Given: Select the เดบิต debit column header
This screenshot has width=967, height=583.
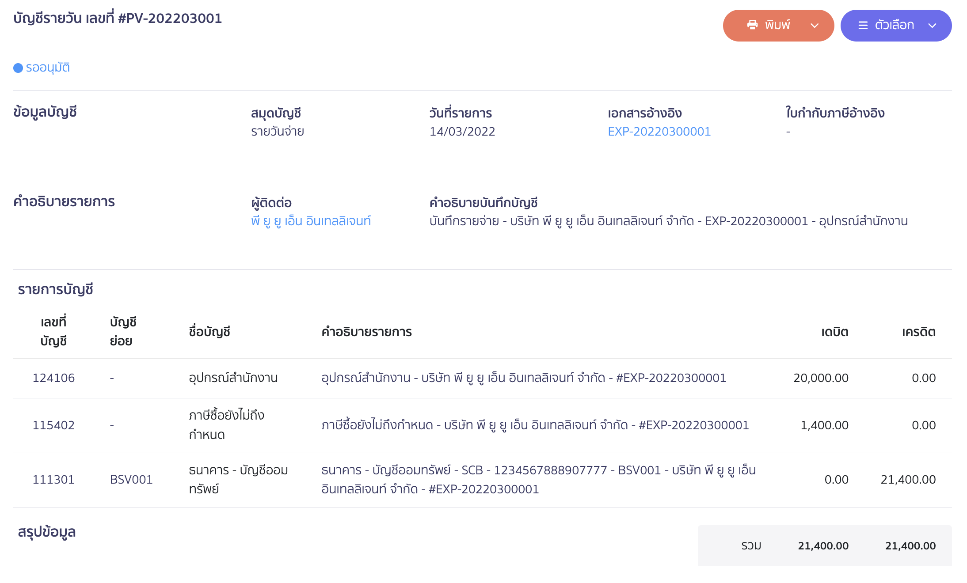Looking at the screenshot, I should coord(834,332).
